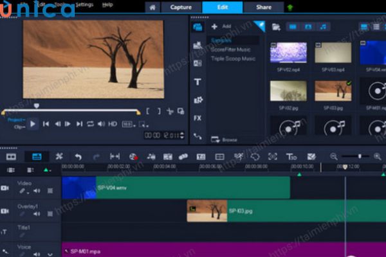Toggle showing audio files in the library
386x257 pixels.
323,27
